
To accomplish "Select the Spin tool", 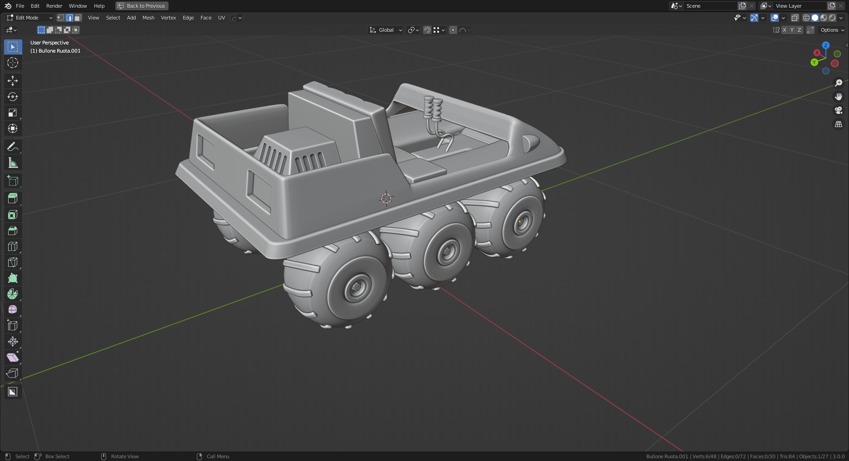I will click(13, 294).
